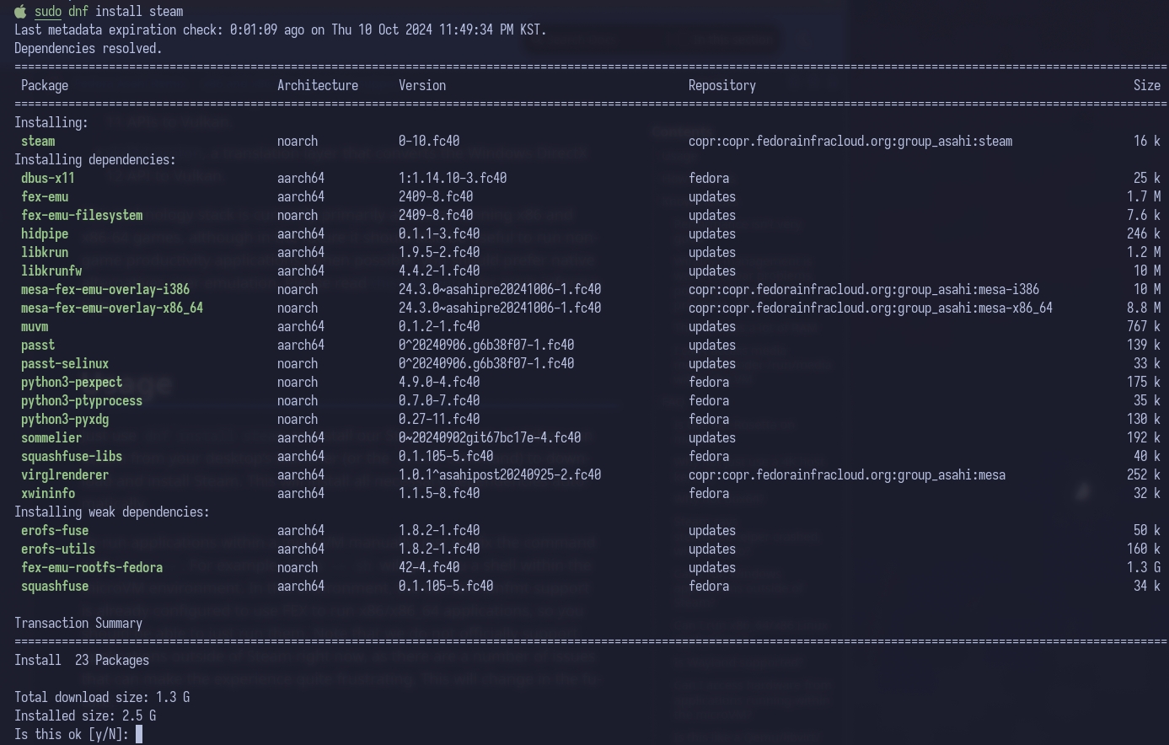This screenshot has height=745, width=1169.
Task: Select the 'fex-emu-rootfs-fedora' package name
Action: (x=92, y=567)
